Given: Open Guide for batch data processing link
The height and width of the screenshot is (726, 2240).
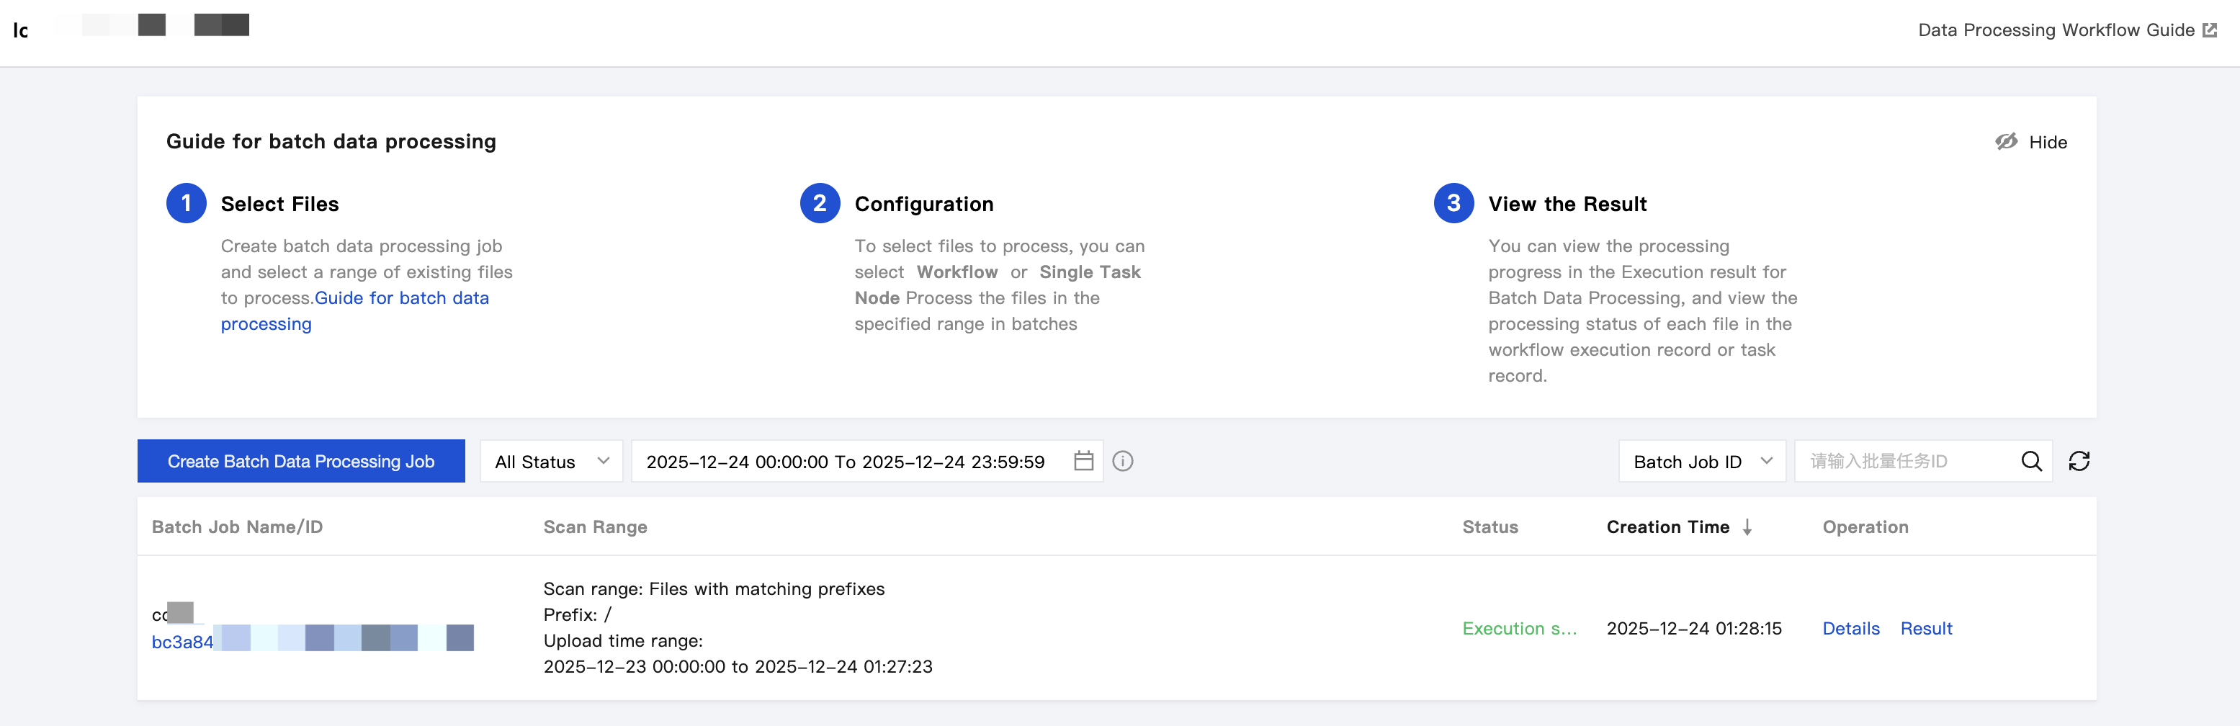Looking at the screenshot, I should click(401, 298).
